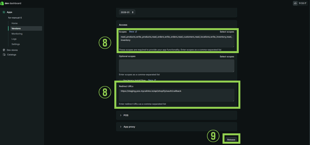Open the Apps section in the sidebar
The width and height of the screenshot is (310, 145).
tap(9, 12)
